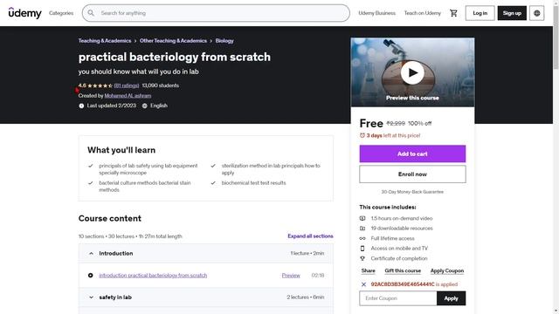Click the star rating icons
Viewport: 559px width, 314px height.
pyautogui.click(x=100, y=85)
